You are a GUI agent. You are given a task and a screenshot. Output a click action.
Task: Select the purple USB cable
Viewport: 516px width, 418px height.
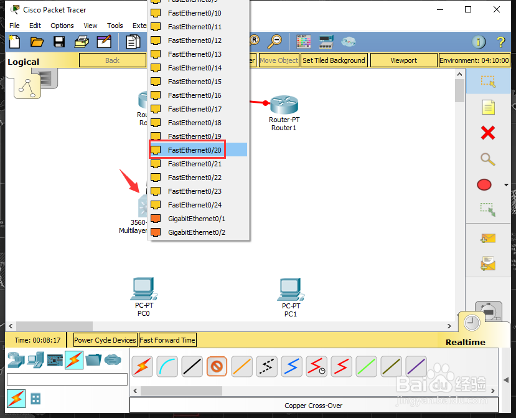pos(416,366)
